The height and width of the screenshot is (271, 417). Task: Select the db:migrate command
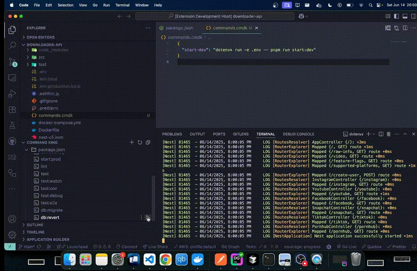click(x=52, y=210)
